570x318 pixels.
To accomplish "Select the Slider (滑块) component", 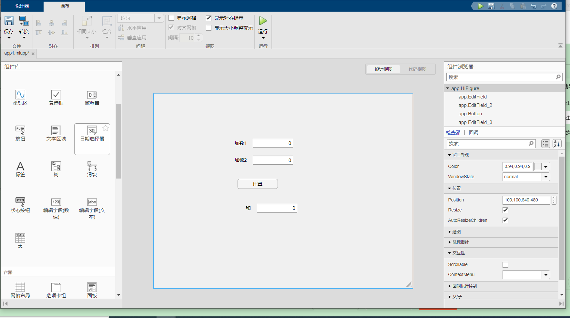I will tap(92, 169).
